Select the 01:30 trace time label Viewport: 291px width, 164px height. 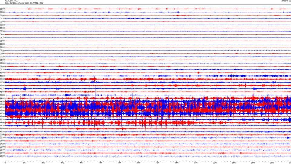2,19
